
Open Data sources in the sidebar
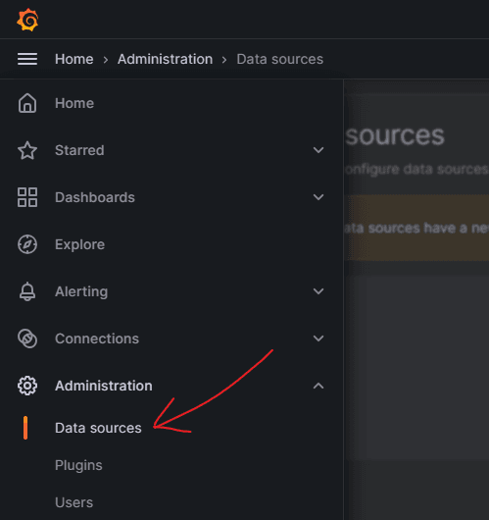click(98, 428)
